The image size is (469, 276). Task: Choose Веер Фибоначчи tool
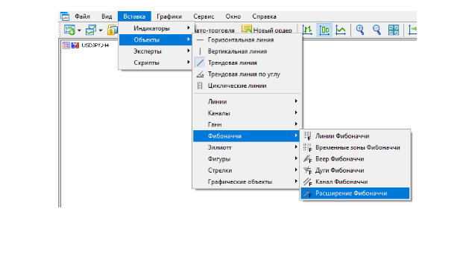(x=355, y=158)
